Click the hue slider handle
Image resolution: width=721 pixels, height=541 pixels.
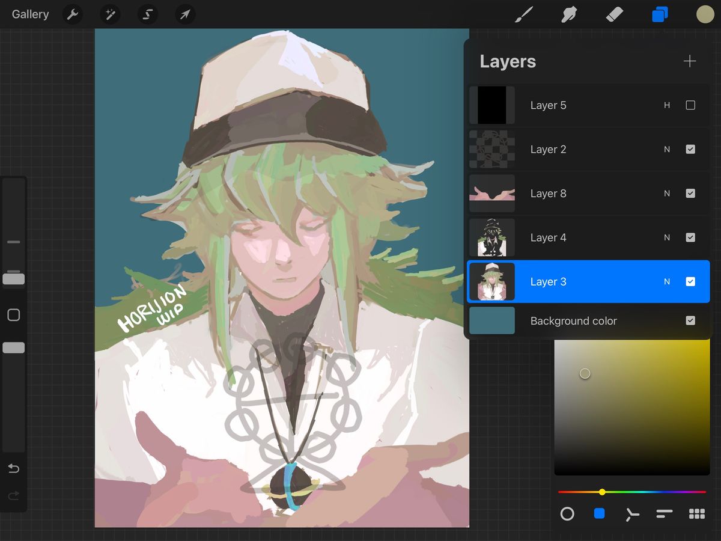(602, 492)
